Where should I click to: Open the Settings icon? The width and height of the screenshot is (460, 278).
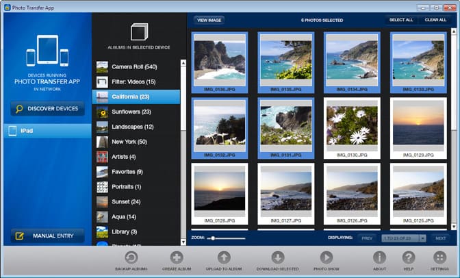(x=439, y=257)
